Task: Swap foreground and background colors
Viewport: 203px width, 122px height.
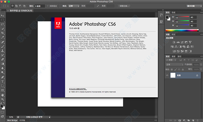Action: [4, 103]
